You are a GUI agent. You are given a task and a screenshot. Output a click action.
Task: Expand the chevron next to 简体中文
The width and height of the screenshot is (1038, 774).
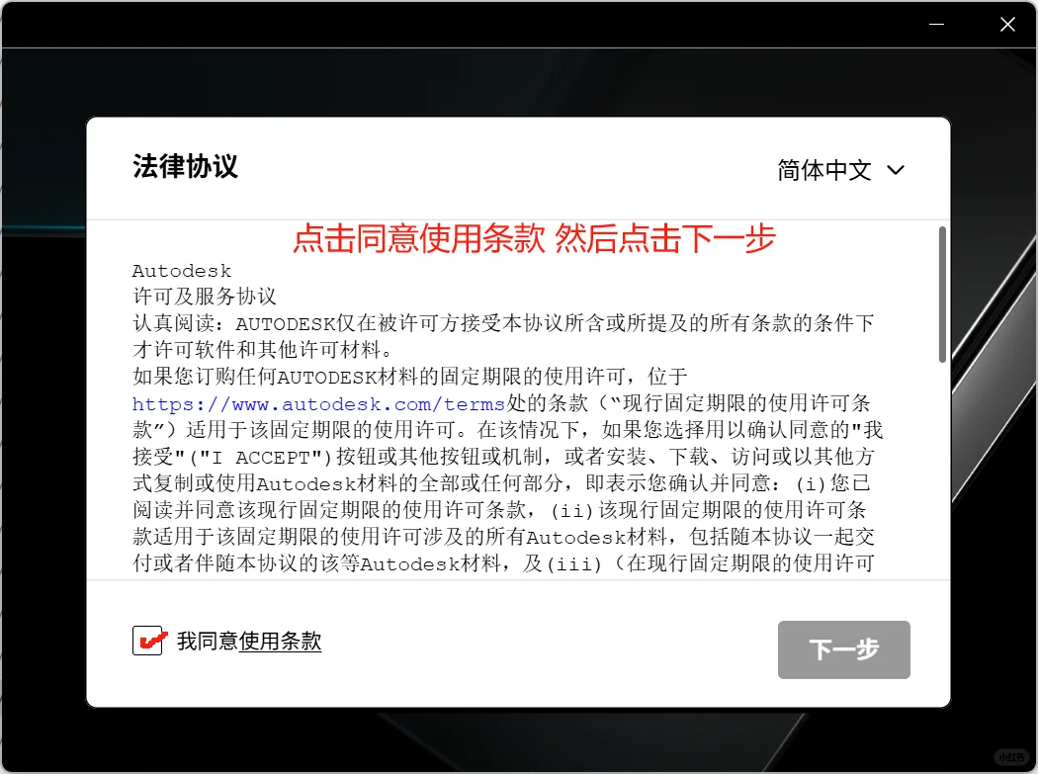[x=896, y=169]
